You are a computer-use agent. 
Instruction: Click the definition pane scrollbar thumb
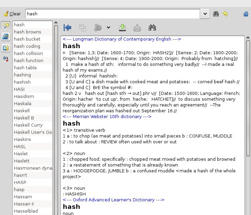[x=248, y=98]
